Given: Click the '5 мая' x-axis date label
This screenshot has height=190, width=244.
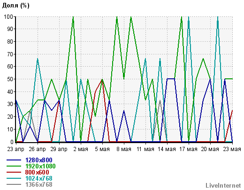Looking at the screenshot, I should (102, 149).
